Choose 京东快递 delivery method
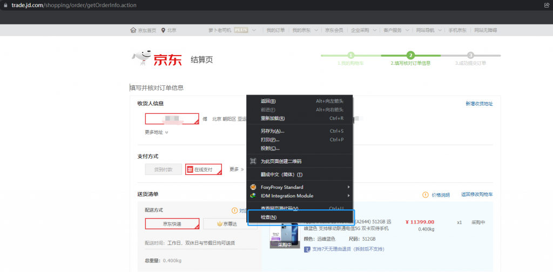This screenshot has width=553, height=272. click(x=172, y=224)
